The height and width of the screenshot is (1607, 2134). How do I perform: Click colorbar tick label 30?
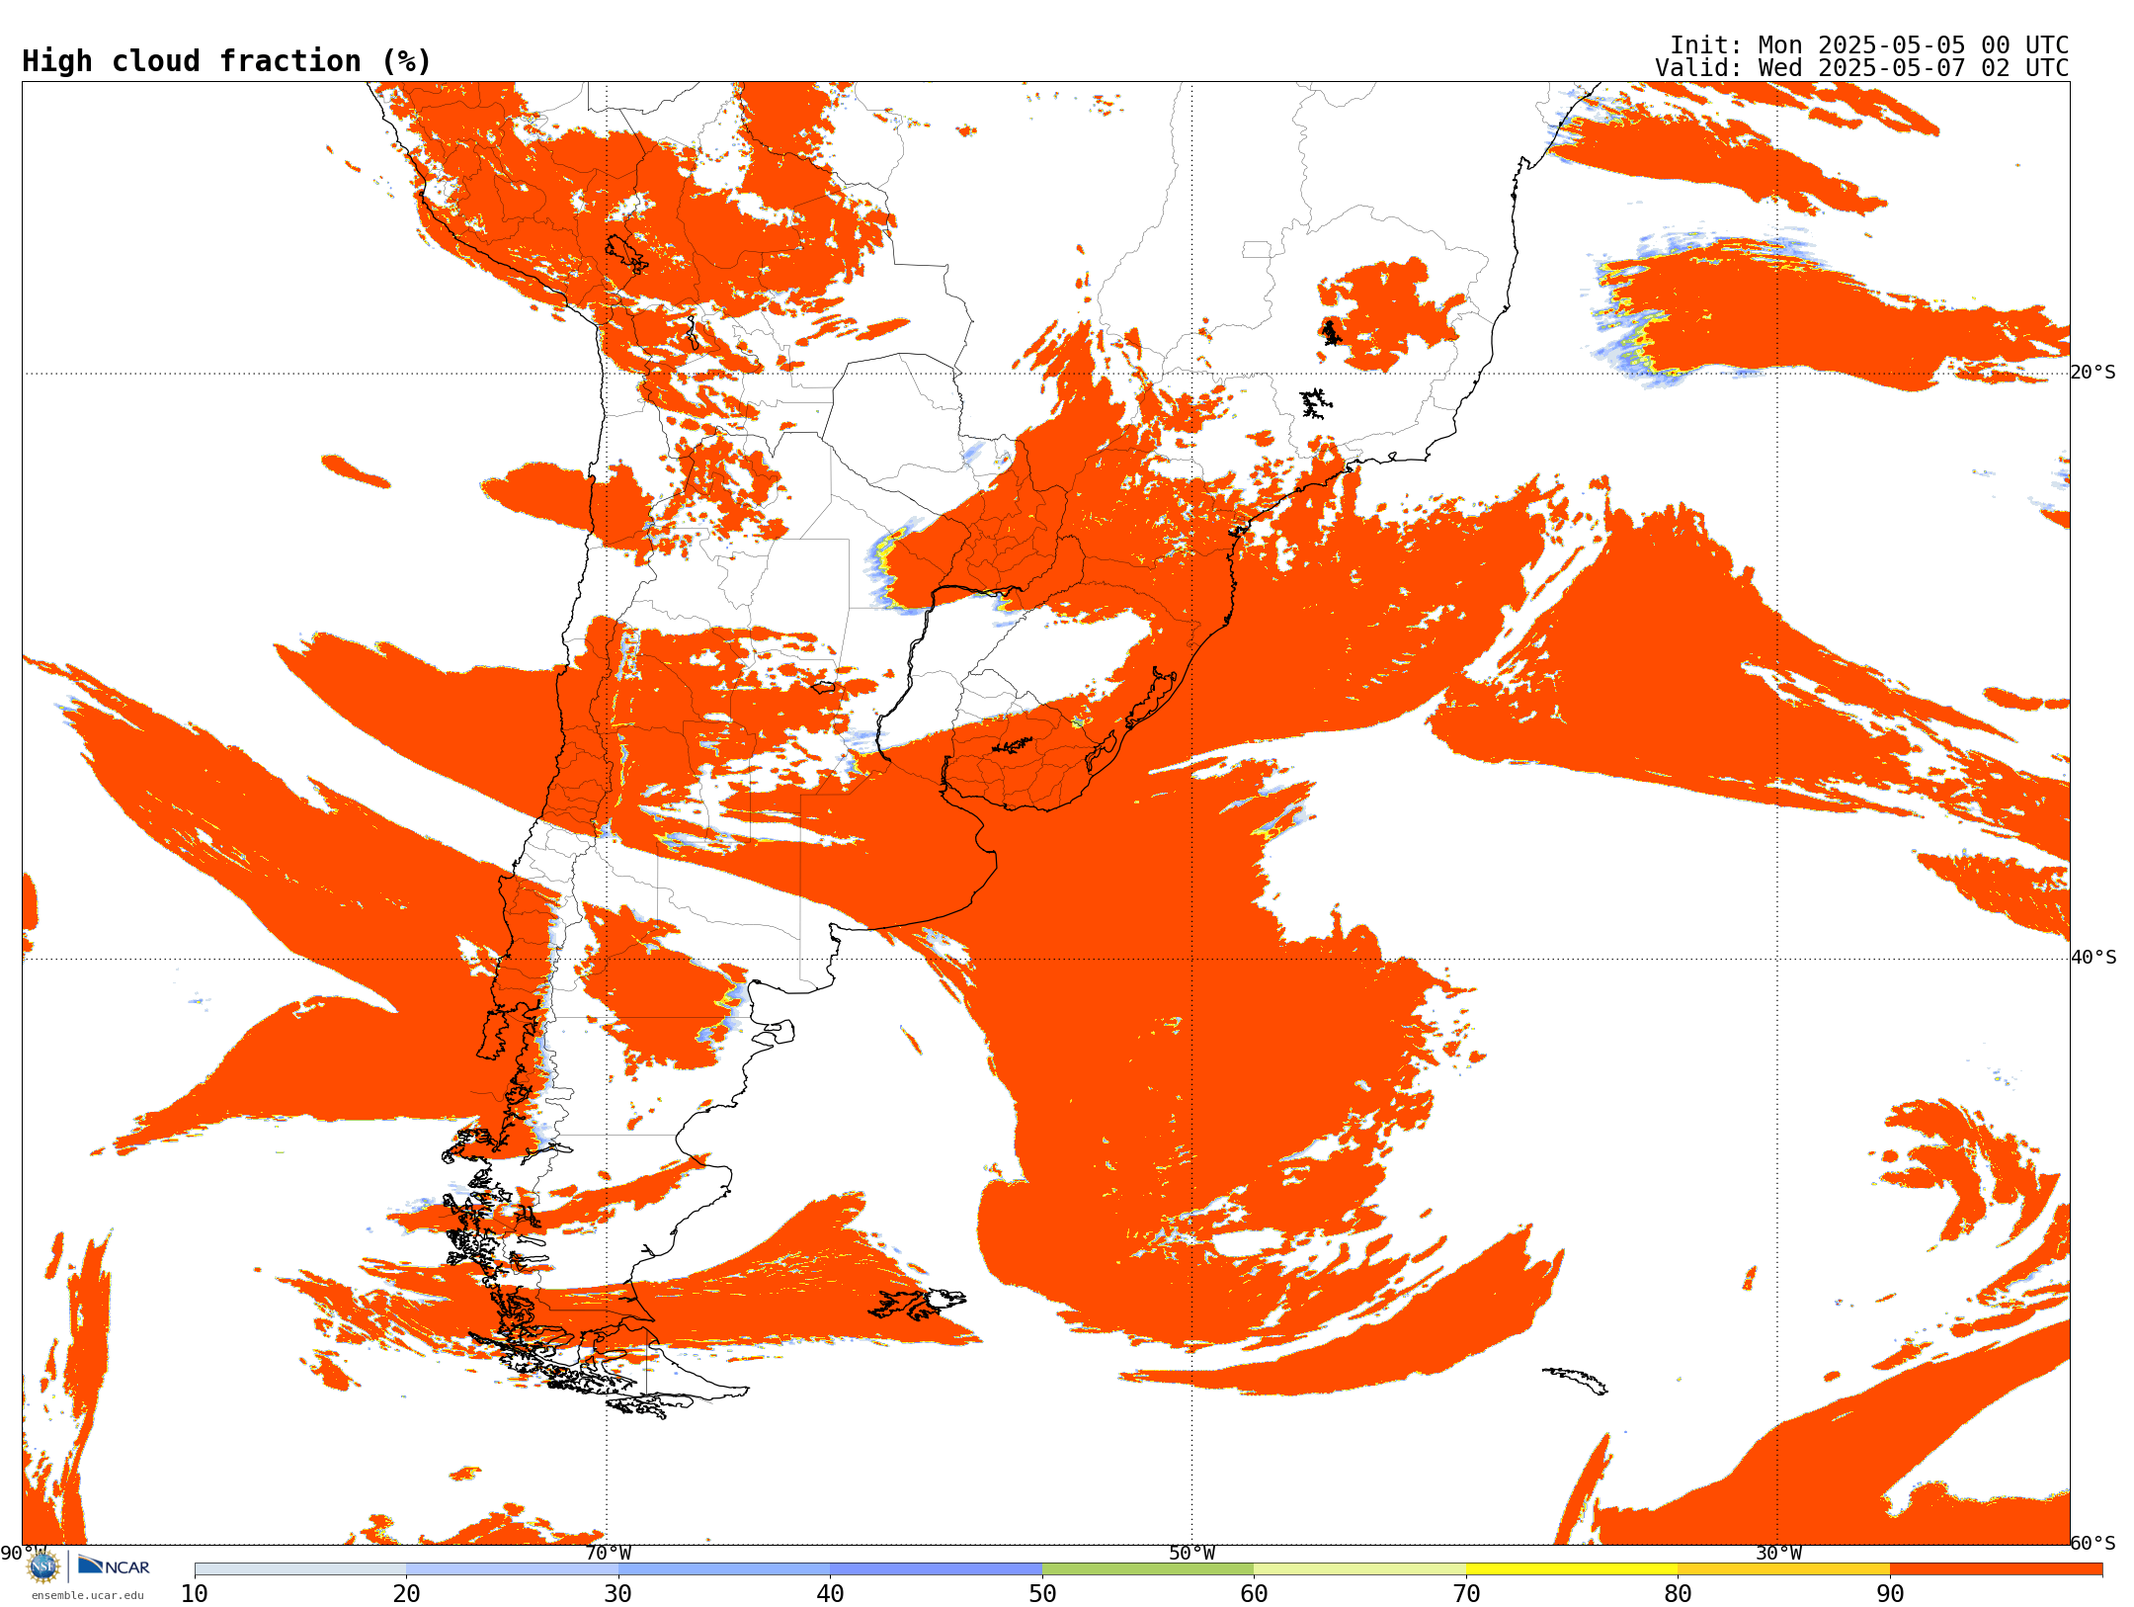(618, 1594)
